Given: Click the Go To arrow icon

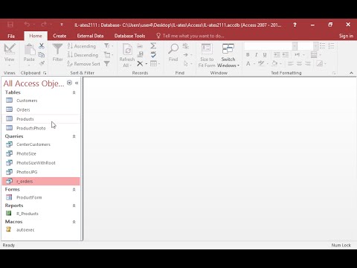Looking at the screenshot, I should [185, 55].
